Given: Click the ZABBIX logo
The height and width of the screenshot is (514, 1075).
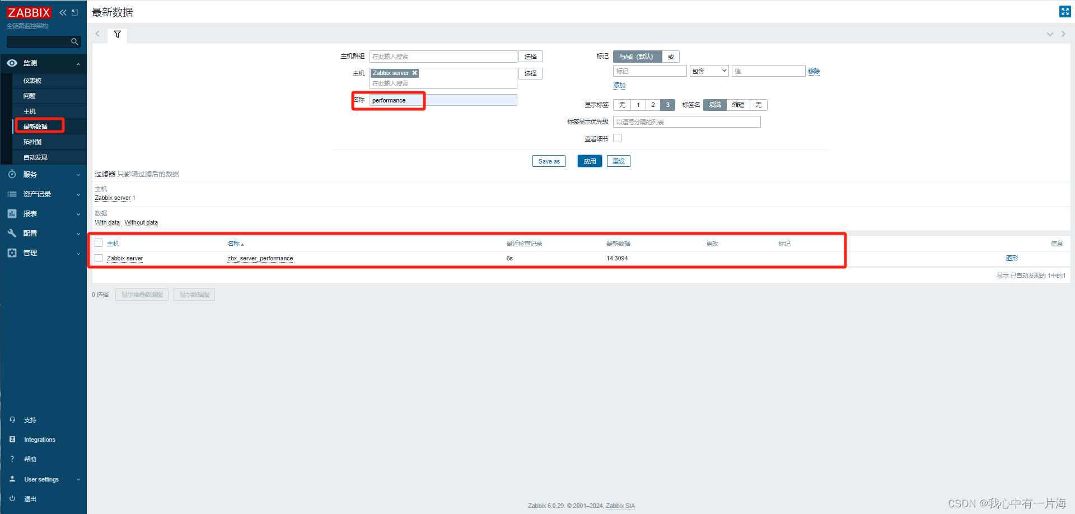Looking at the screenshot, I should [x=29, y=12].
